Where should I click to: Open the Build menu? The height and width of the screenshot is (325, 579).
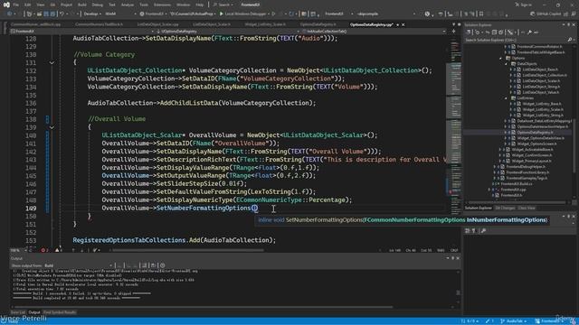82,5
